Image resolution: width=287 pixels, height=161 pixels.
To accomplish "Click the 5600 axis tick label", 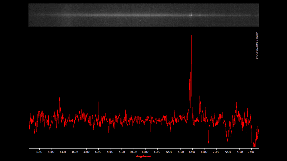I will point(133,152).
